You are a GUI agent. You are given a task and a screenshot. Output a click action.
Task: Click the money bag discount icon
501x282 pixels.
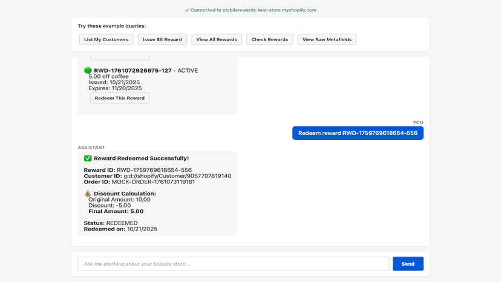coord(88,194)
